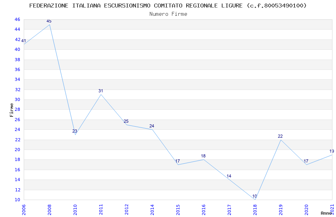336x217 pixels.
Task: Select the data point labeled 31
Action: (101, 91)
